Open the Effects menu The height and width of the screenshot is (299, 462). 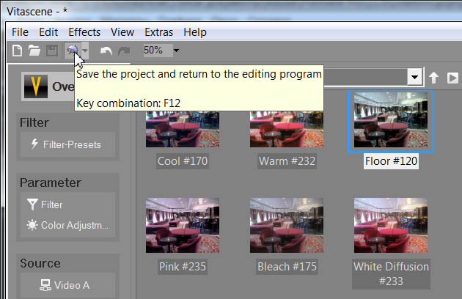[84, 32]
